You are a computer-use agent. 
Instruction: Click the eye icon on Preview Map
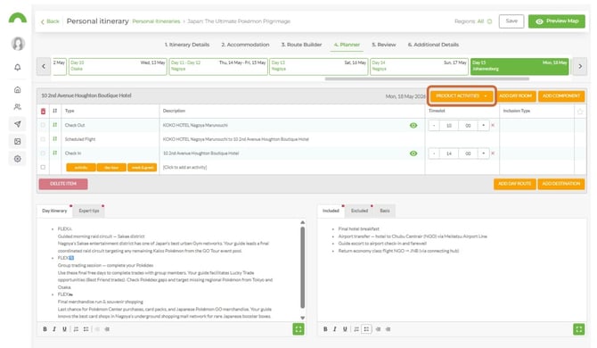(x=539, y=21)
